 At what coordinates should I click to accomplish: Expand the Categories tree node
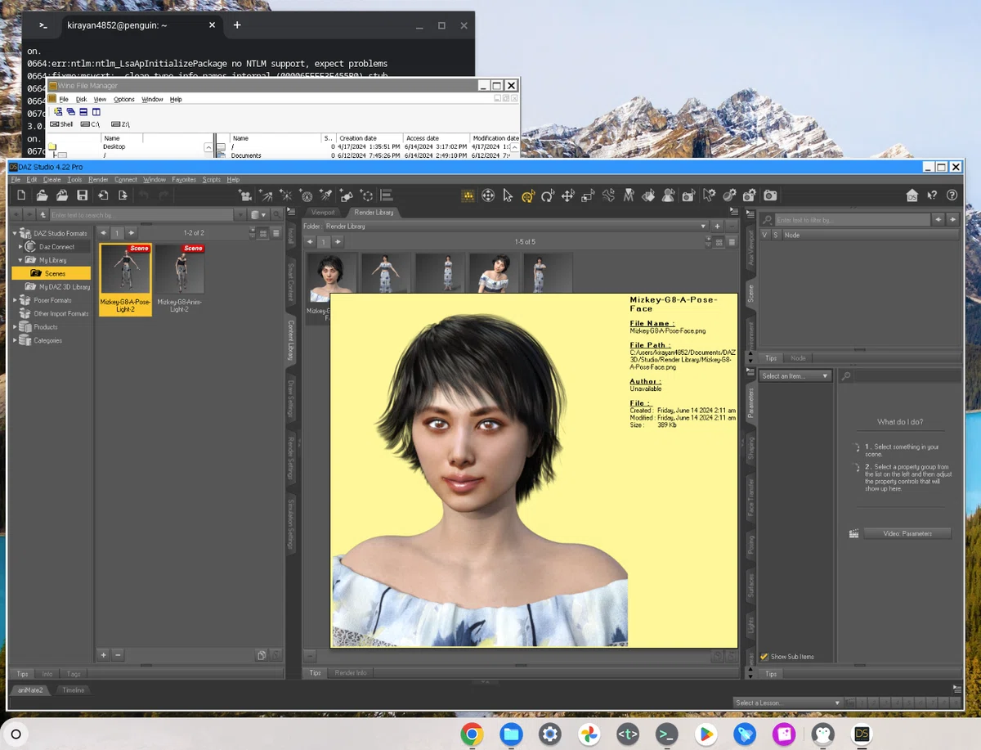tap(15, 340)
